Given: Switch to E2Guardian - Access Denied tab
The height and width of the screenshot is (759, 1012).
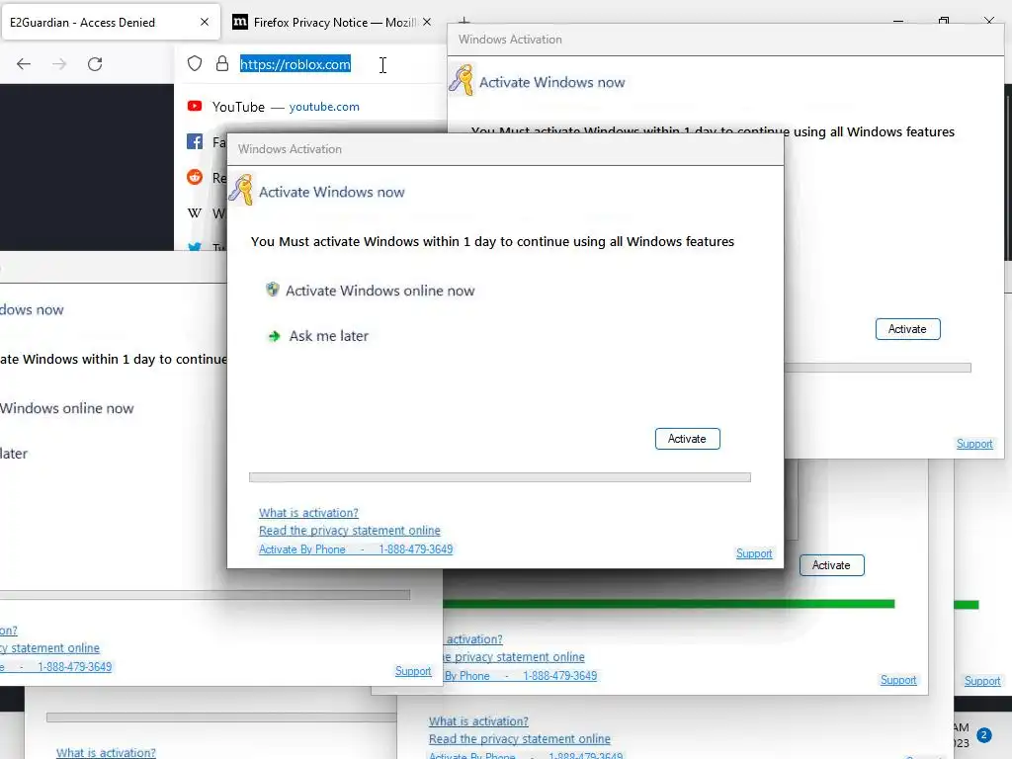Looking at the screenshot, I should coord(111,22).
